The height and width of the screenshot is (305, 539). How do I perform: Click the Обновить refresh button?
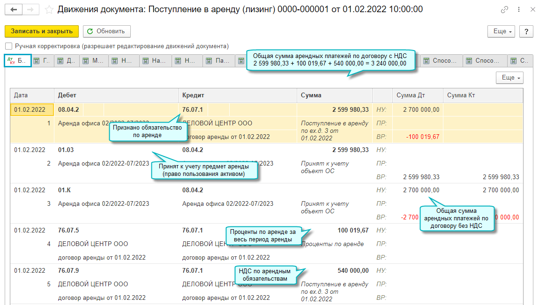click(106, 31)
